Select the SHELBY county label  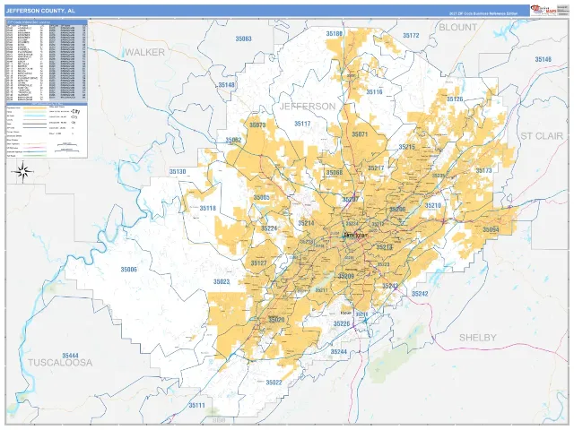pyautogui.click(x=478, y=338)
